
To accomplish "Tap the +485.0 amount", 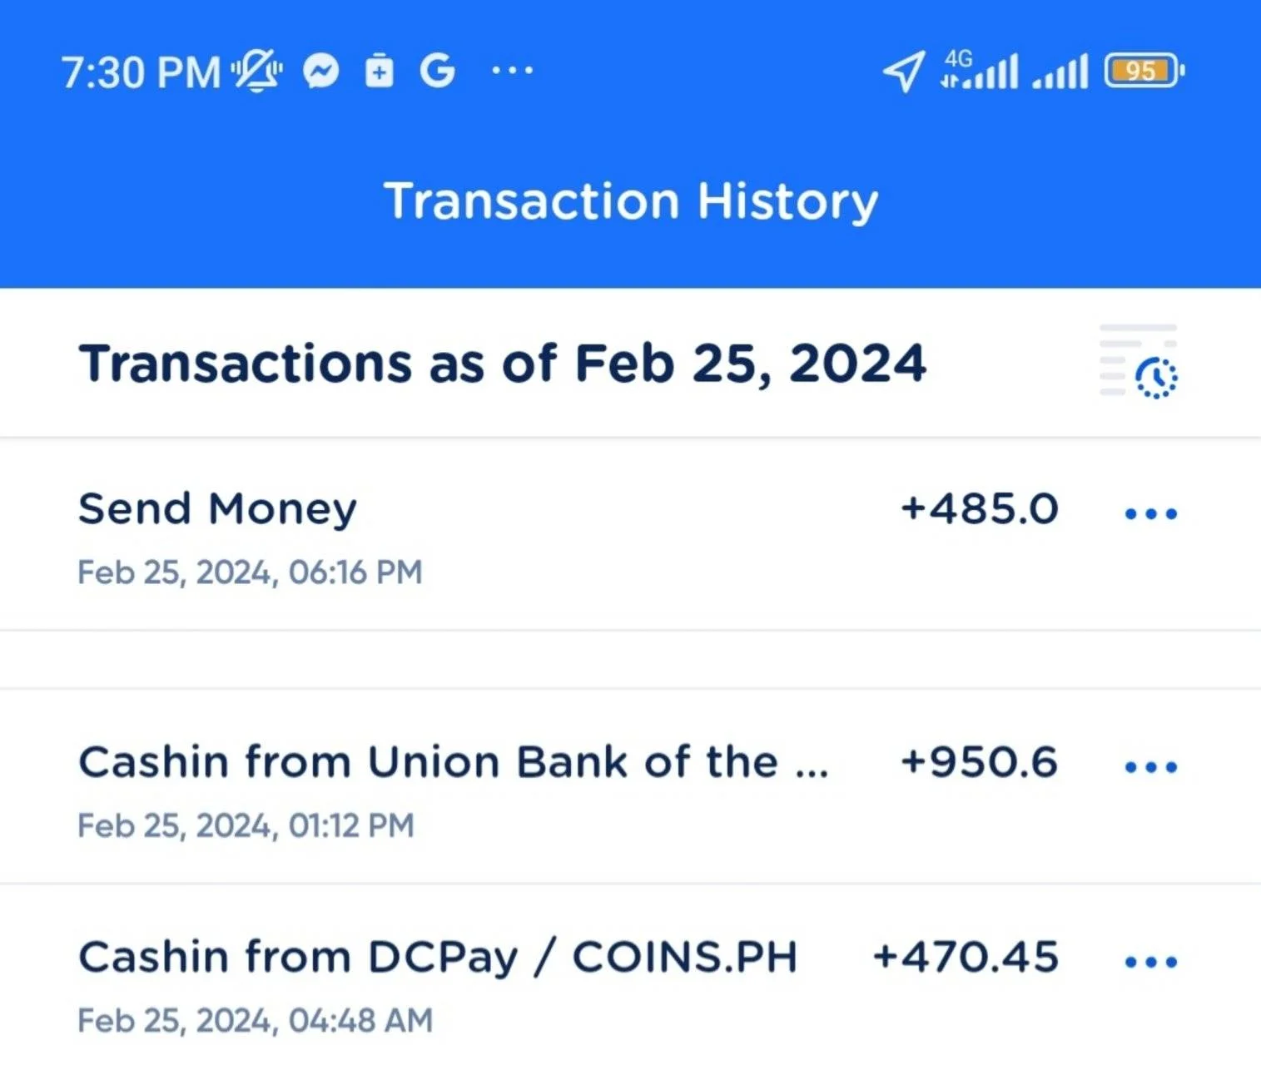I will [980, 508].
